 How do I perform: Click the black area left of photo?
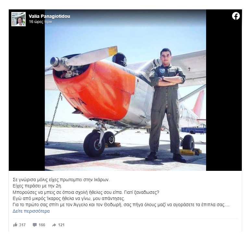click(27, 98)
